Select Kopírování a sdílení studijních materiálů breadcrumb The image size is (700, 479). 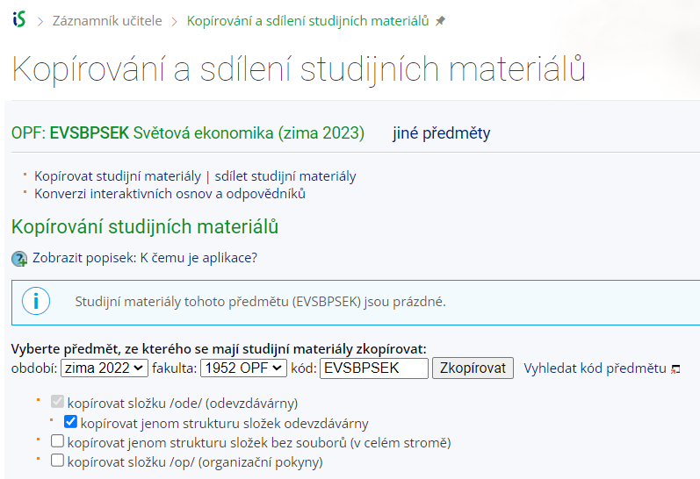point(307,21)
